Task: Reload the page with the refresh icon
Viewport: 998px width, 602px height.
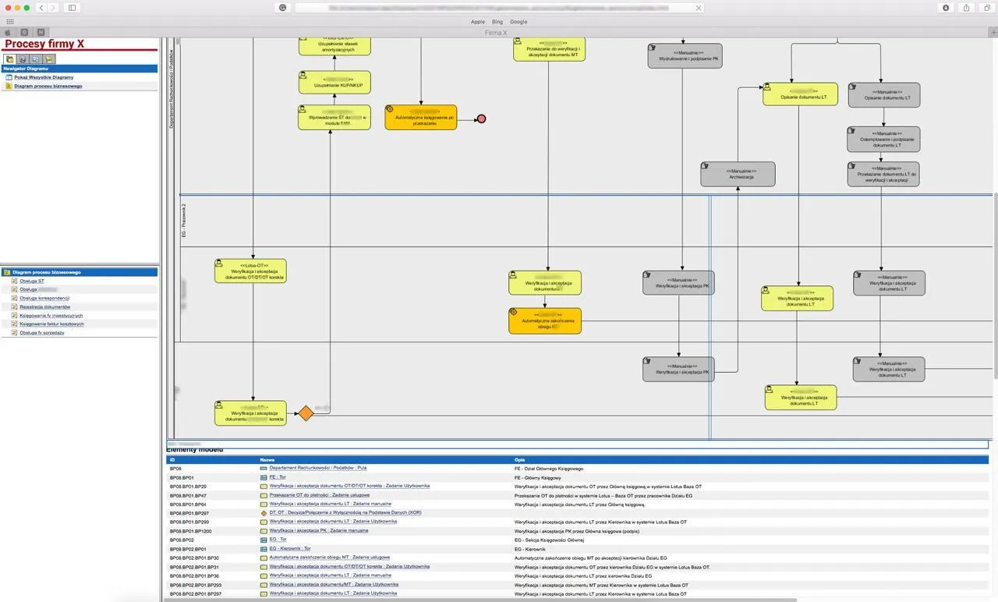Action: [x=281, y=8]
